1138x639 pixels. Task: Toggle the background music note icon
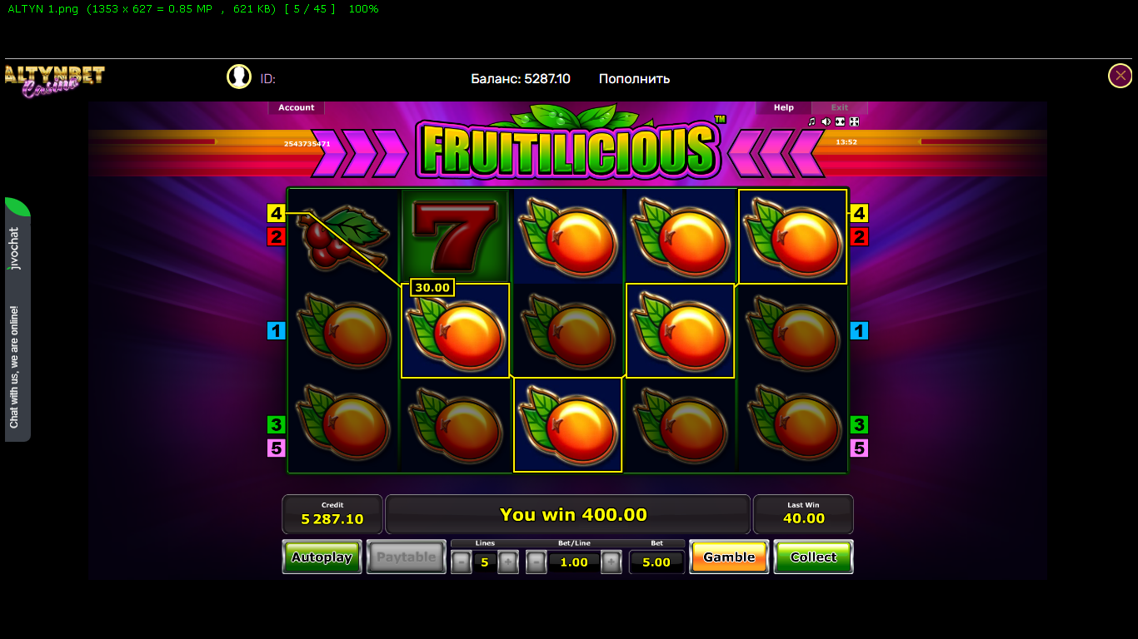(811, 121)
